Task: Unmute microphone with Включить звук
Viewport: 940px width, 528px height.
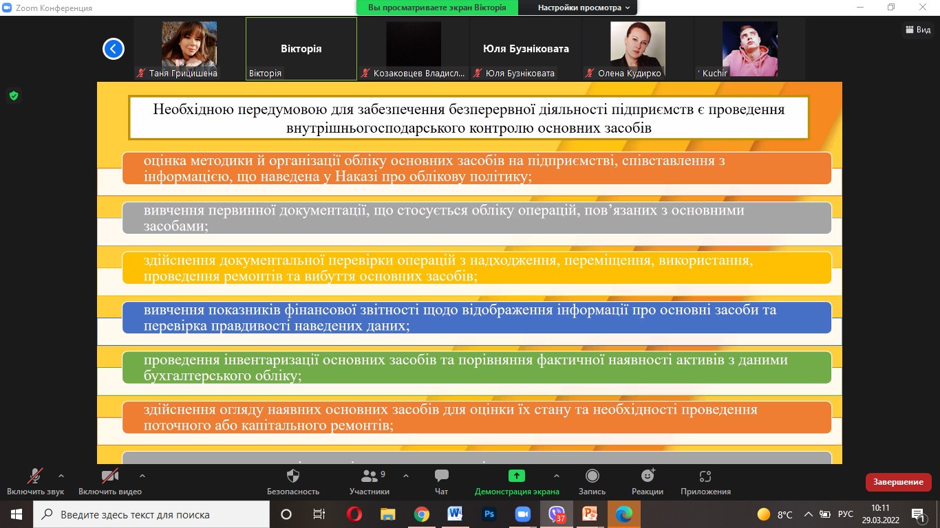Action: tap(35, 476)
